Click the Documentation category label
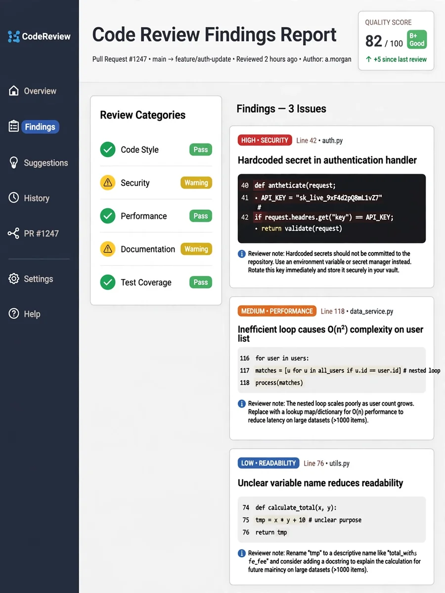445x593 pixels. 148,249
